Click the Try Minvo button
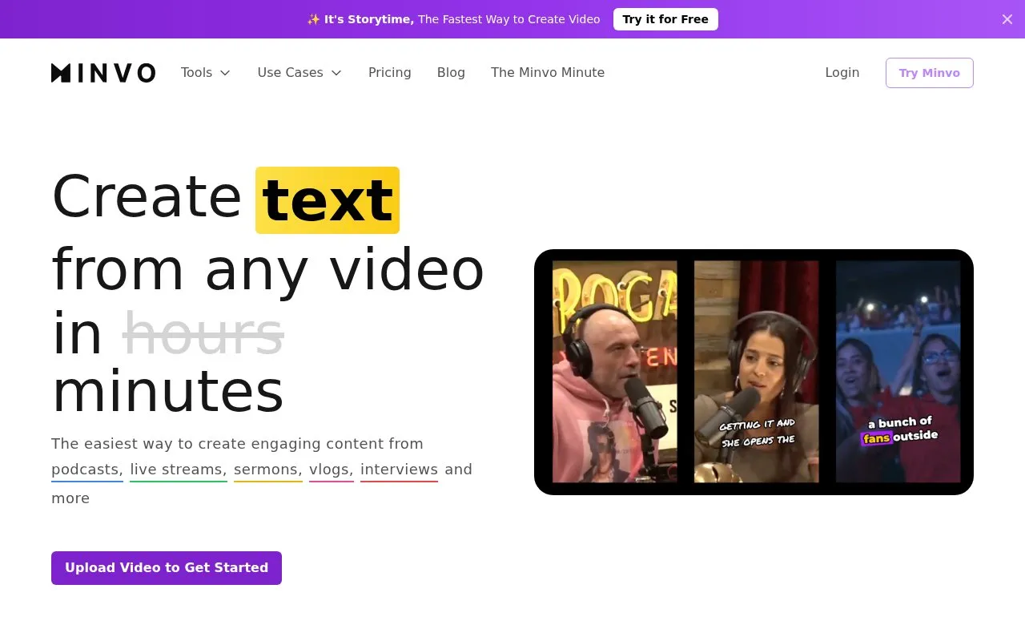The image size is (1025, 641). 930,73
